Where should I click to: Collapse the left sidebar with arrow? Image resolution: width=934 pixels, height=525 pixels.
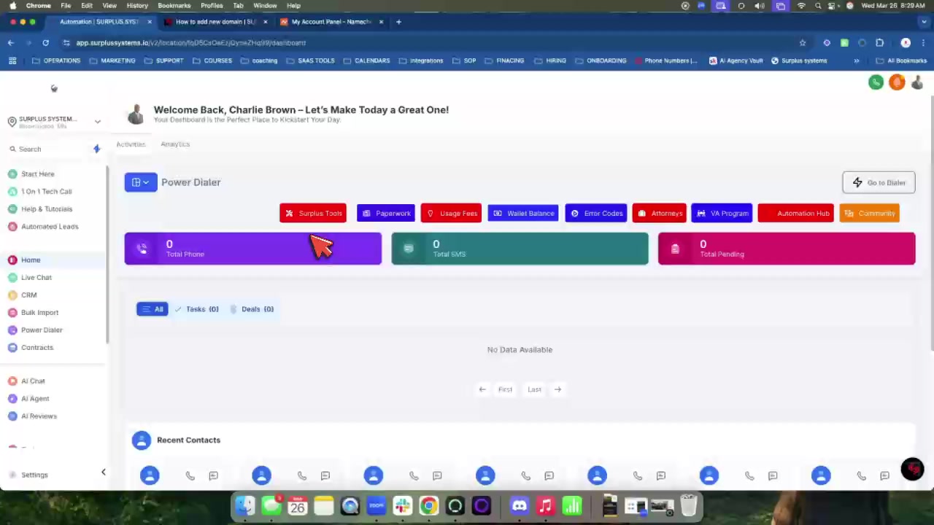(x=103, y=472)
